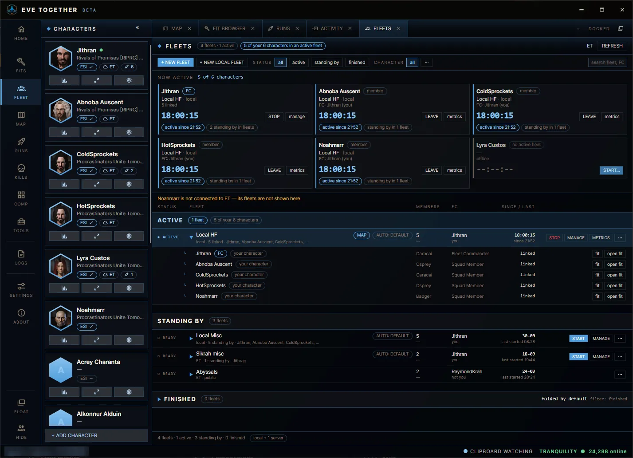This screenshot has height=458, width=633.
Task: Toggle ESI badge on Jithran card
Action: [87, 67]
